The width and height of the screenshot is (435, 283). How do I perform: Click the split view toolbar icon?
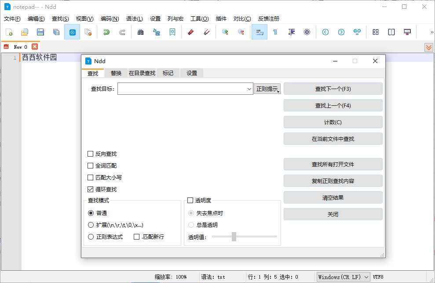click(x=391, y=32)
